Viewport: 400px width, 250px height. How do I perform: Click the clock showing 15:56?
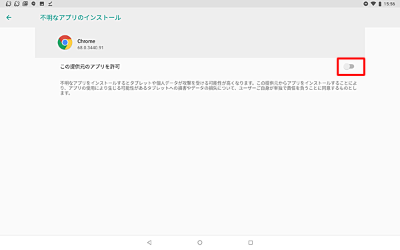click(x=389, y=4)
